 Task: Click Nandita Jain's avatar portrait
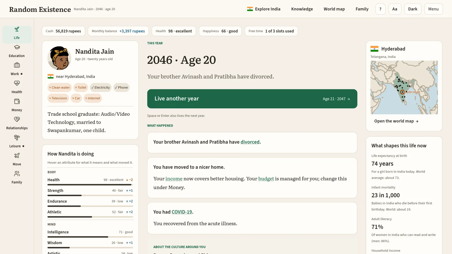(59, 58)
